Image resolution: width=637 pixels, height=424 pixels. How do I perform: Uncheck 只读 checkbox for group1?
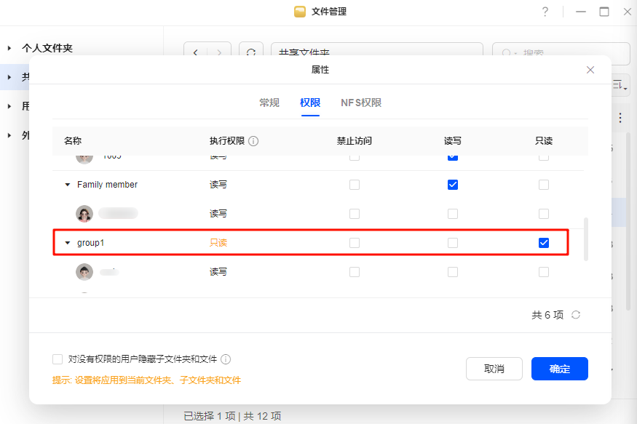point(544,243)
